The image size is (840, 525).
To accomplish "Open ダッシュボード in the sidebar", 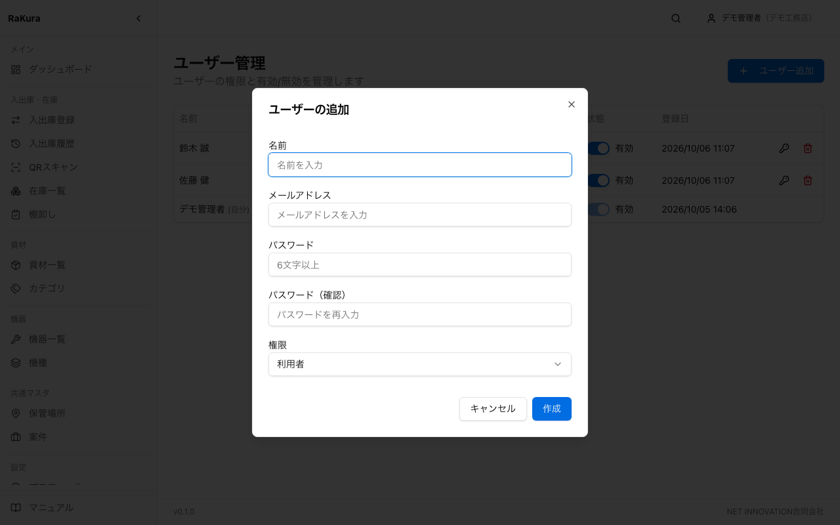I will pyautogui.click(x=79, y=69).
